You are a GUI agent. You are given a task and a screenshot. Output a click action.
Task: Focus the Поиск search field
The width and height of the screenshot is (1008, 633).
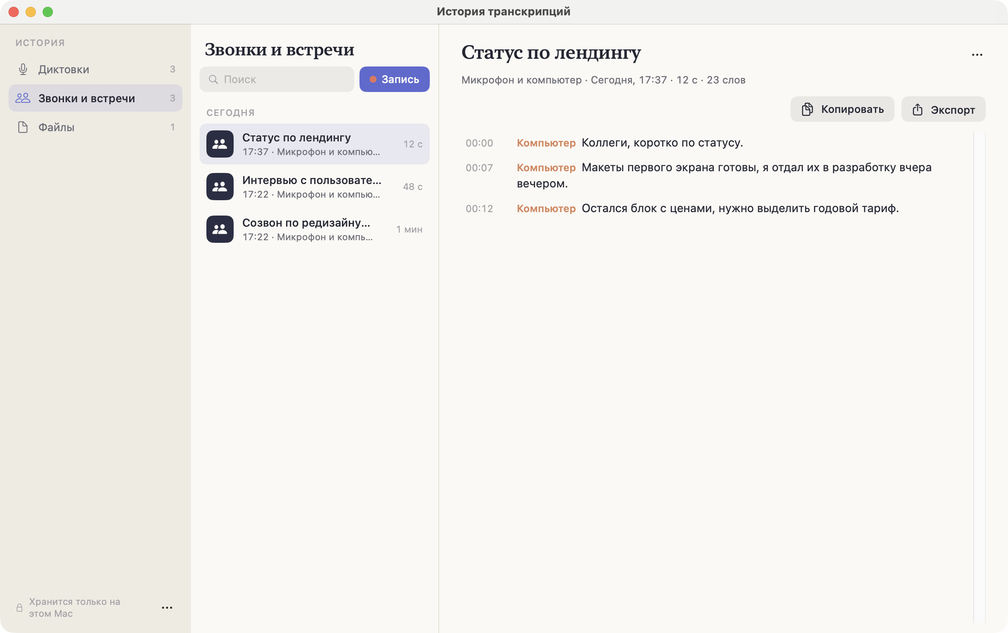277,79
